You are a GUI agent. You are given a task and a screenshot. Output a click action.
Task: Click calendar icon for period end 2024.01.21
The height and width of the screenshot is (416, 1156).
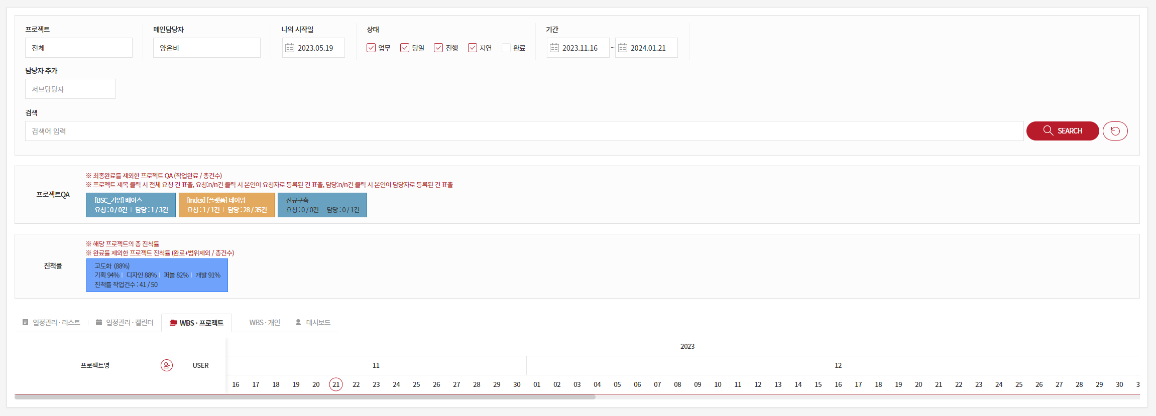[623, 48]
